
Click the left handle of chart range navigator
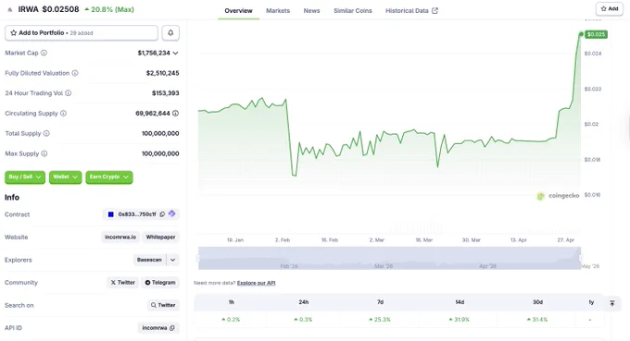tap(198, 258)
